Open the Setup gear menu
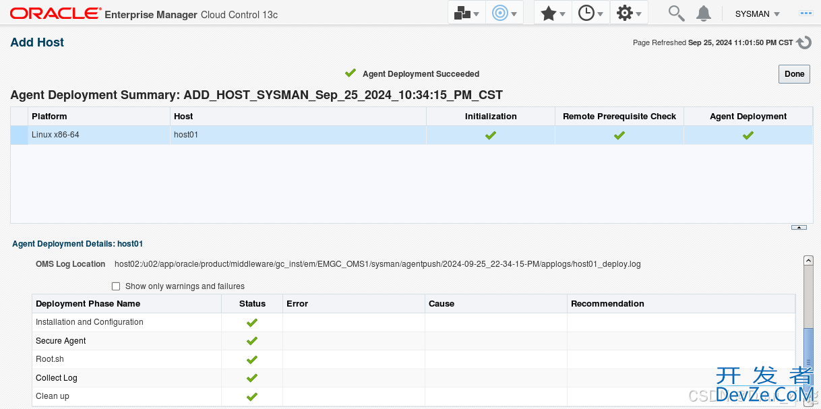 click(x=629, y=13)
